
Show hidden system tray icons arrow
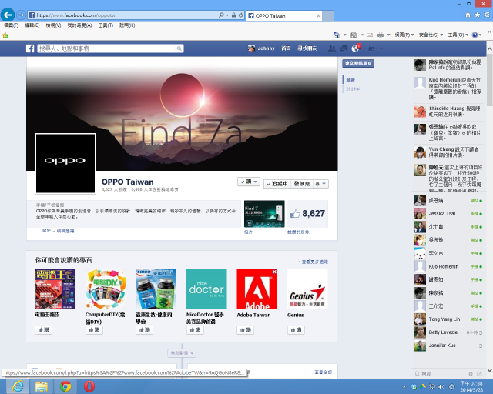[404, 387]
